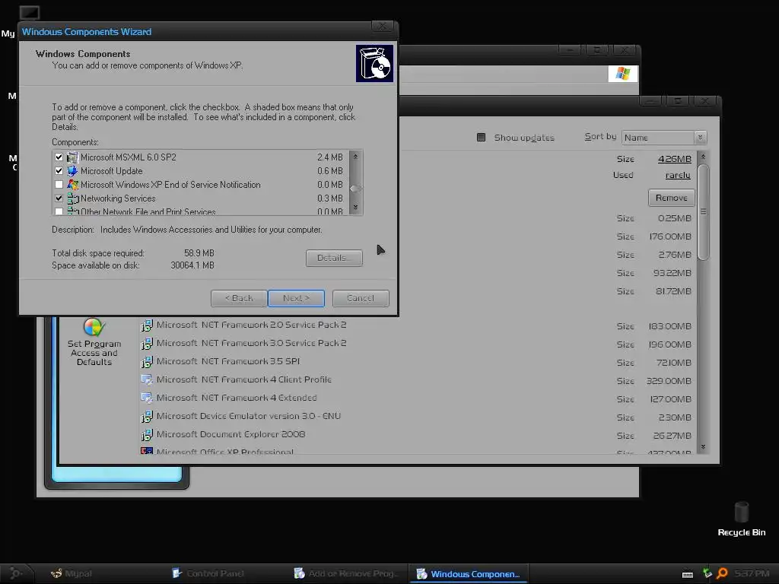
Task: Select Microsoft Document Explorer 2008 entry
Action: [x=231, y=434]
